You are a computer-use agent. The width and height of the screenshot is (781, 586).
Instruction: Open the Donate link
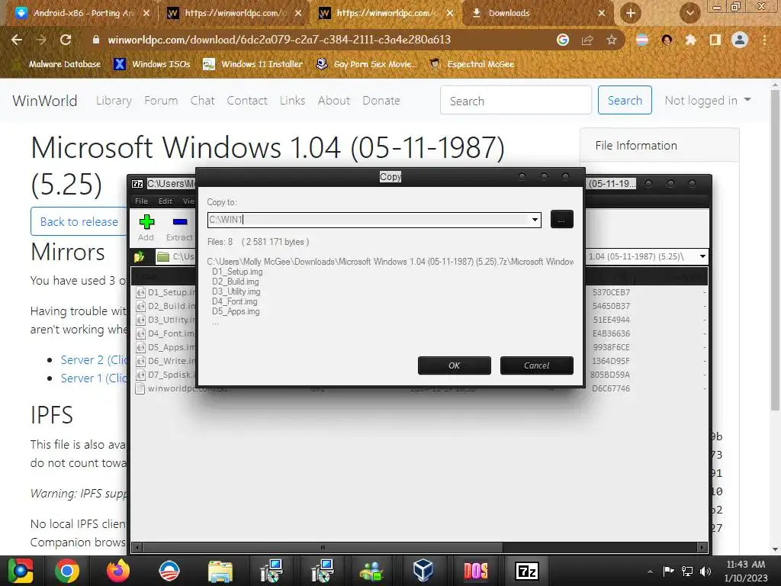(381, 101)
